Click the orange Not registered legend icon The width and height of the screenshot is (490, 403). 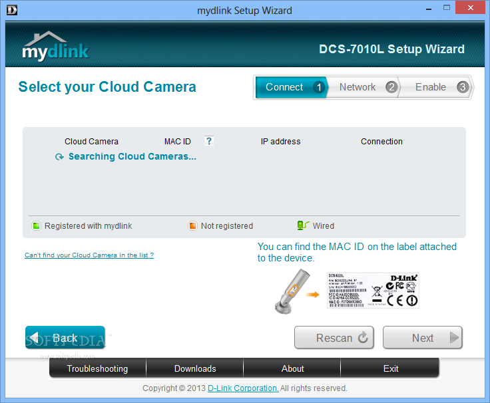click(x=193, y=225)
